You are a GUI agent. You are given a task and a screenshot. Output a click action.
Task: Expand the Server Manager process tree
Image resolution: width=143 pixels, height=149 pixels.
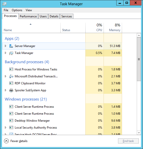pos(5,46)
